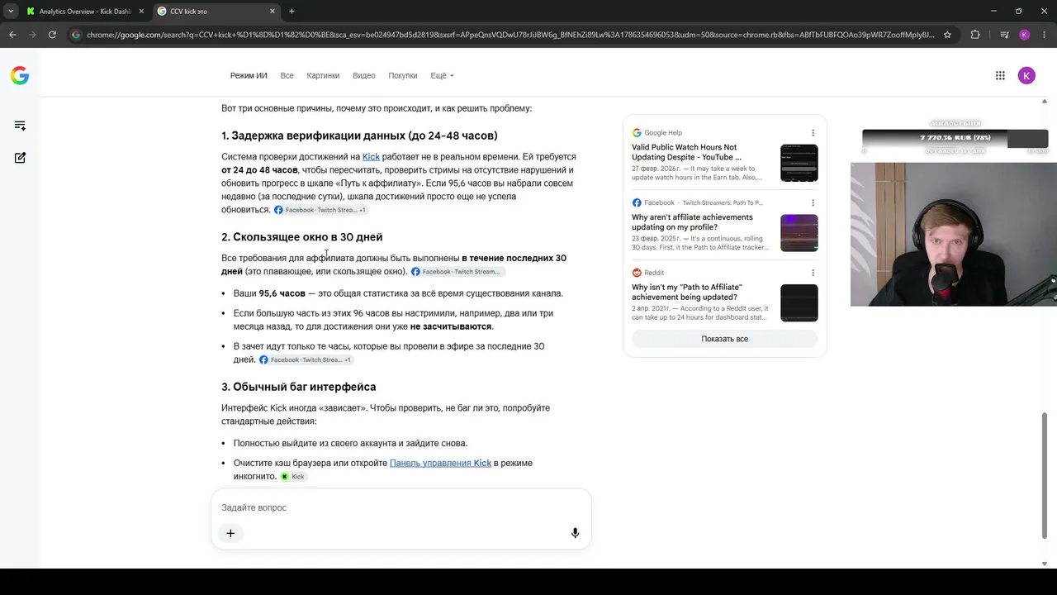This screenshot has height=595, width=1057.
Task: Click heading 1. Задержка верификации данных
Action: (x=359, y=136)
